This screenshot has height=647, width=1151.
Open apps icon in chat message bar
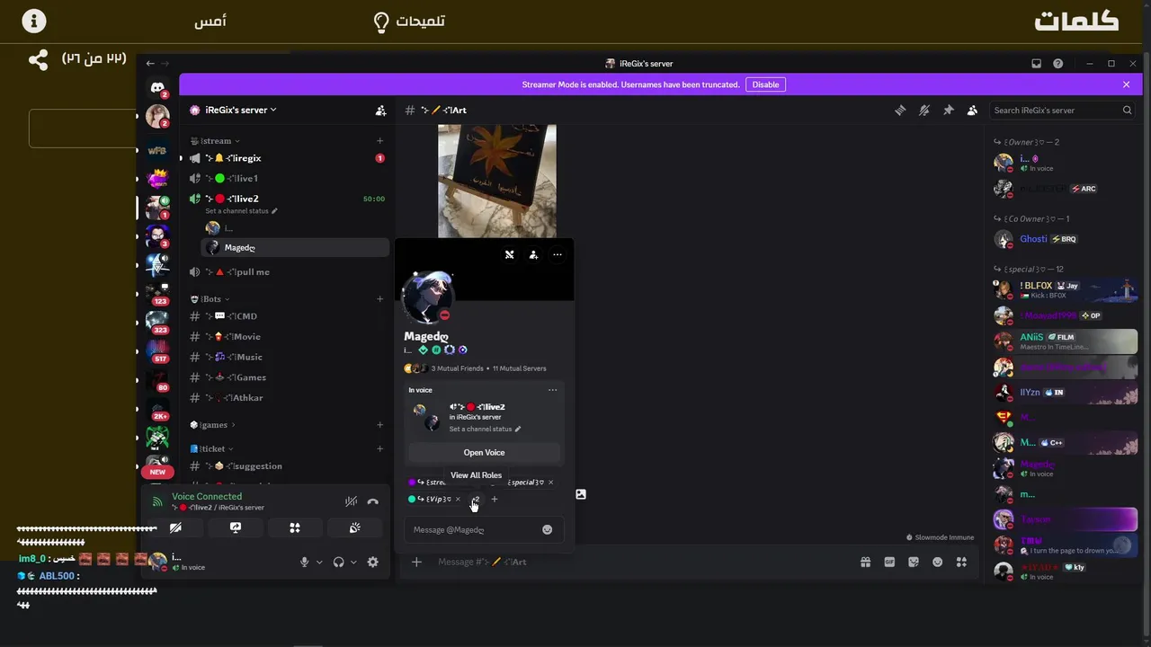tap(961, 562)
